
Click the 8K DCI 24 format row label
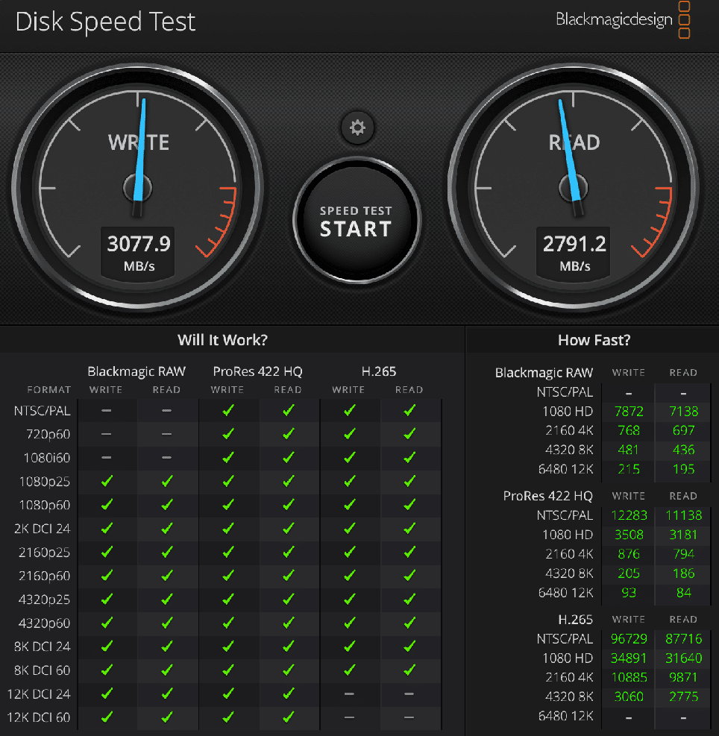coord(42,647)
